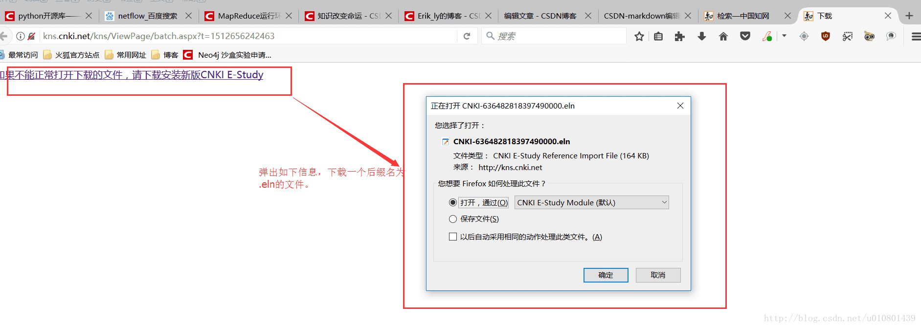Close the 检索—中国知网 tab
Viewport: 921px width, 328px height.
tap(787, 16)
